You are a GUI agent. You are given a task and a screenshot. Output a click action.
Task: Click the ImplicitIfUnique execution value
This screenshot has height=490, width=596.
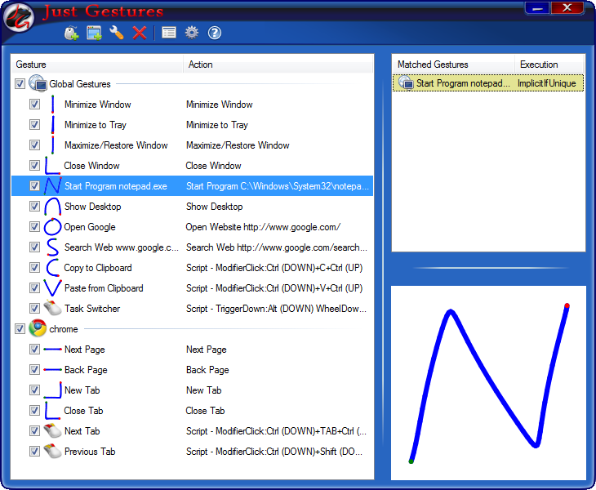click(x=546, y=83)
